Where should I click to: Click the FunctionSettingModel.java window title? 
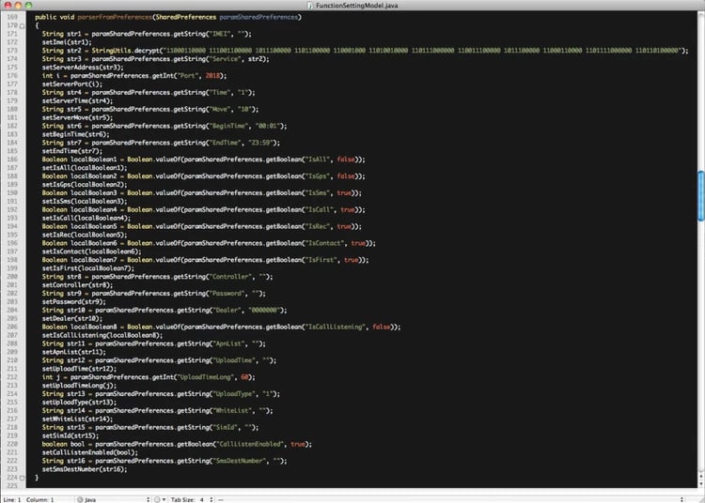pos(355,6)
